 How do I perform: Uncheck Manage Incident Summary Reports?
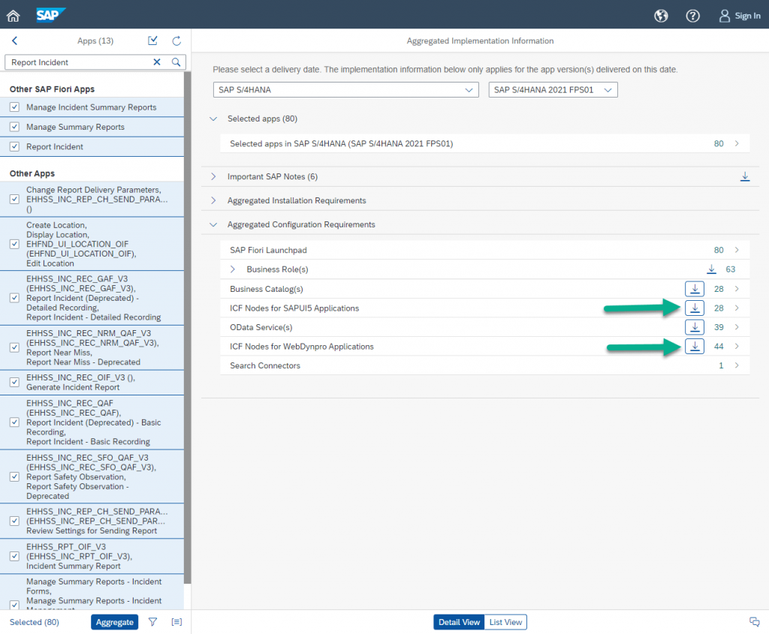coord(15,107)
